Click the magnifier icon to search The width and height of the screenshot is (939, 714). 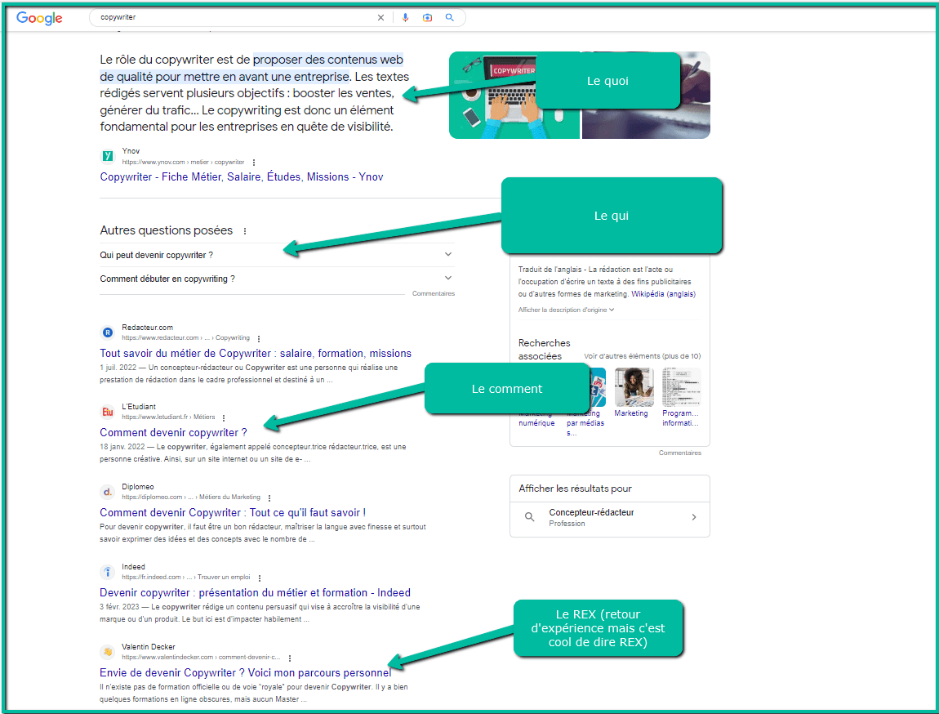[x=450, y=16]
